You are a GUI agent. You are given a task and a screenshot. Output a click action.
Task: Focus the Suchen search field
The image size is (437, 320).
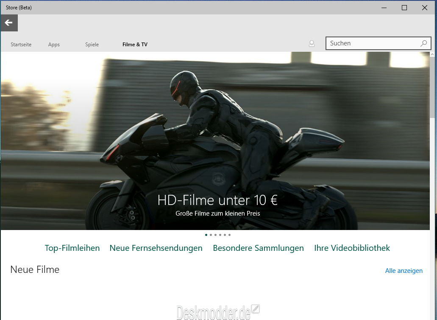[x=378, y=43]
